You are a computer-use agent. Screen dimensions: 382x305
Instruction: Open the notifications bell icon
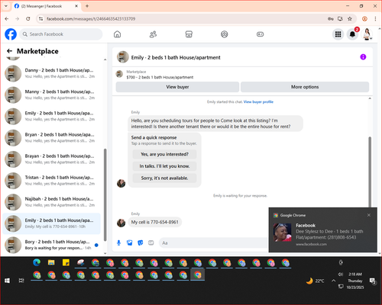click(x=352, y=34)
